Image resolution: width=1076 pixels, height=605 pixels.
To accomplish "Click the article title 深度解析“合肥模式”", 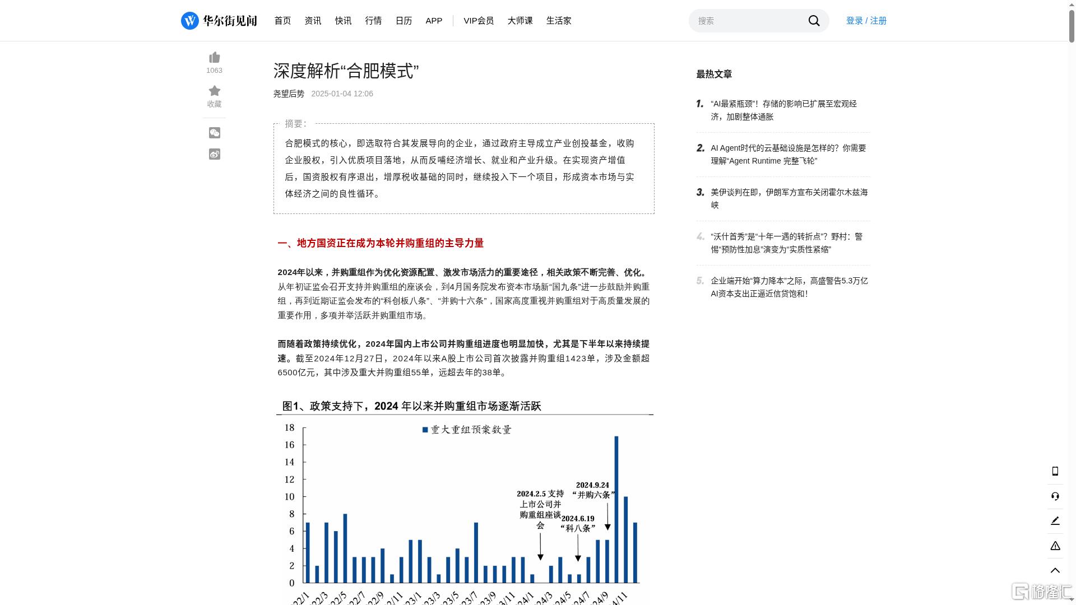I will [346, 71].
